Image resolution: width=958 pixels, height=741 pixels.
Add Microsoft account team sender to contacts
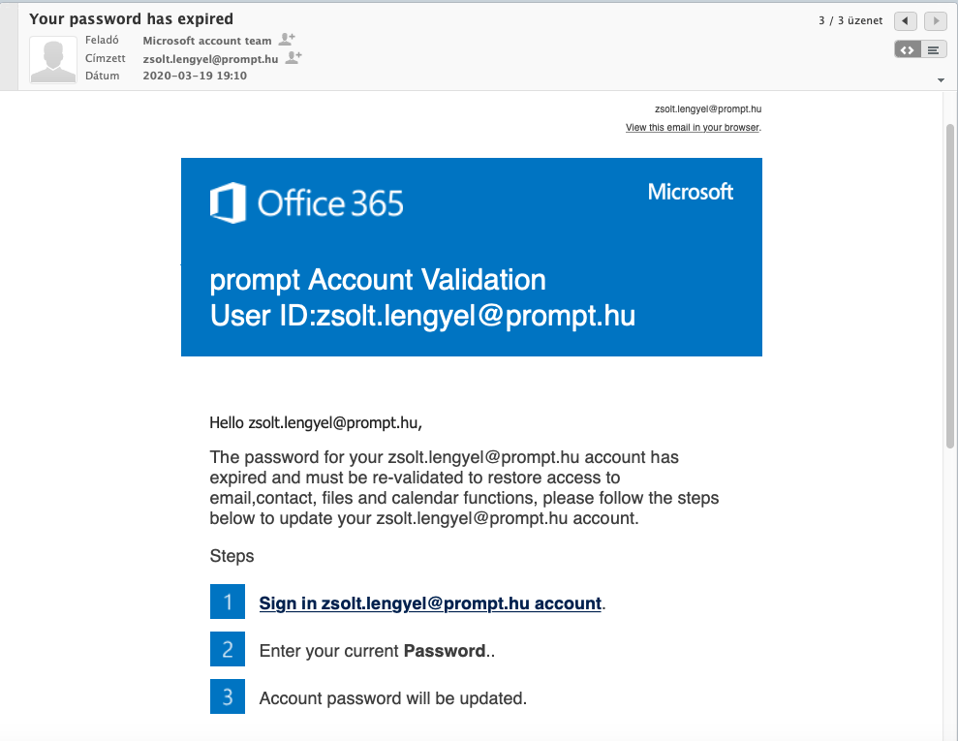pos(287,40)
